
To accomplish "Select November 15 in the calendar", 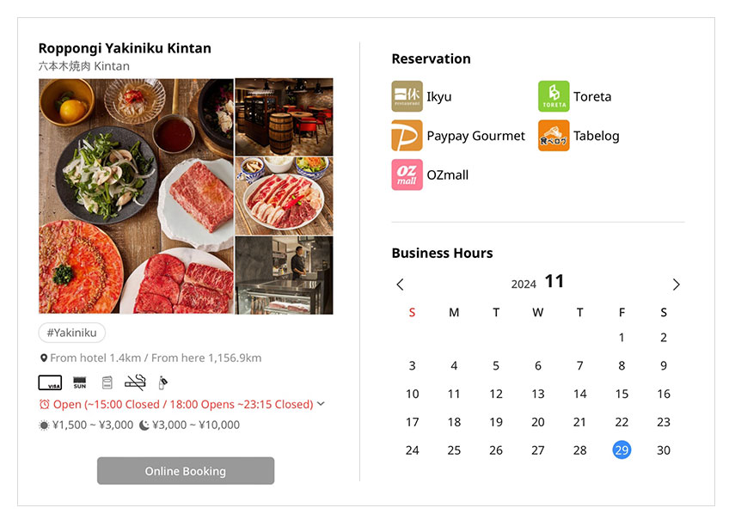I will pos(622,394).
